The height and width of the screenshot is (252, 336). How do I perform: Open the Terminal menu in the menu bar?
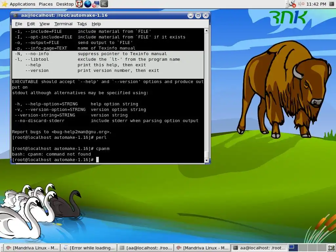point(63,24)
